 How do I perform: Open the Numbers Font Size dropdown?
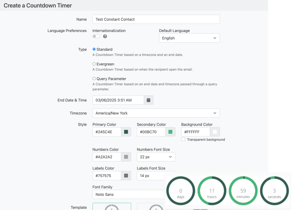[156, 157]
